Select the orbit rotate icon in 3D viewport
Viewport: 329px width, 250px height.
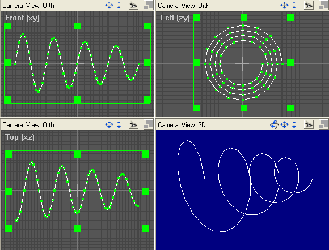(274, 124)
